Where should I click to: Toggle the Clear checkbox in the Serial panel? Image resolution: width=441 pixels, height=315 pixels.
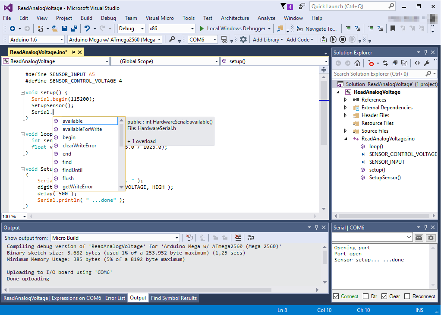coord(384,296)
